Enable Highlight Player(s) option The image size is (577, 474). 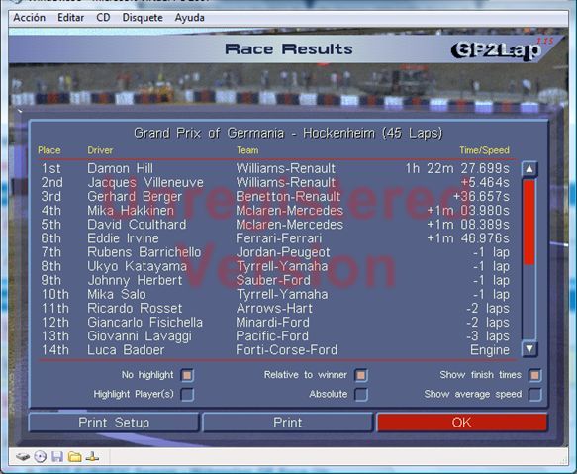tap(187, 394)
